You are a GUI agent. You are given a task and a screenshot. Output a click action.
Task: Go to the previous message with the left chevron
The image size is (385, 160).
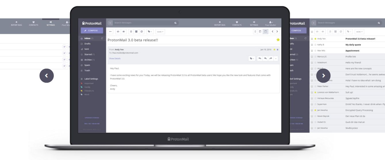click(x=272, y=32)
